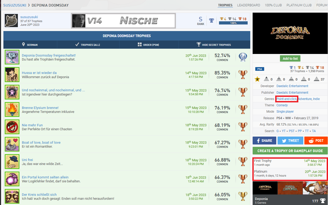The width and height of the screenshot is (328, 205).
Task: Click bronze trophy icon on Nie mehr Fun row
Action: tap(243, 127)
